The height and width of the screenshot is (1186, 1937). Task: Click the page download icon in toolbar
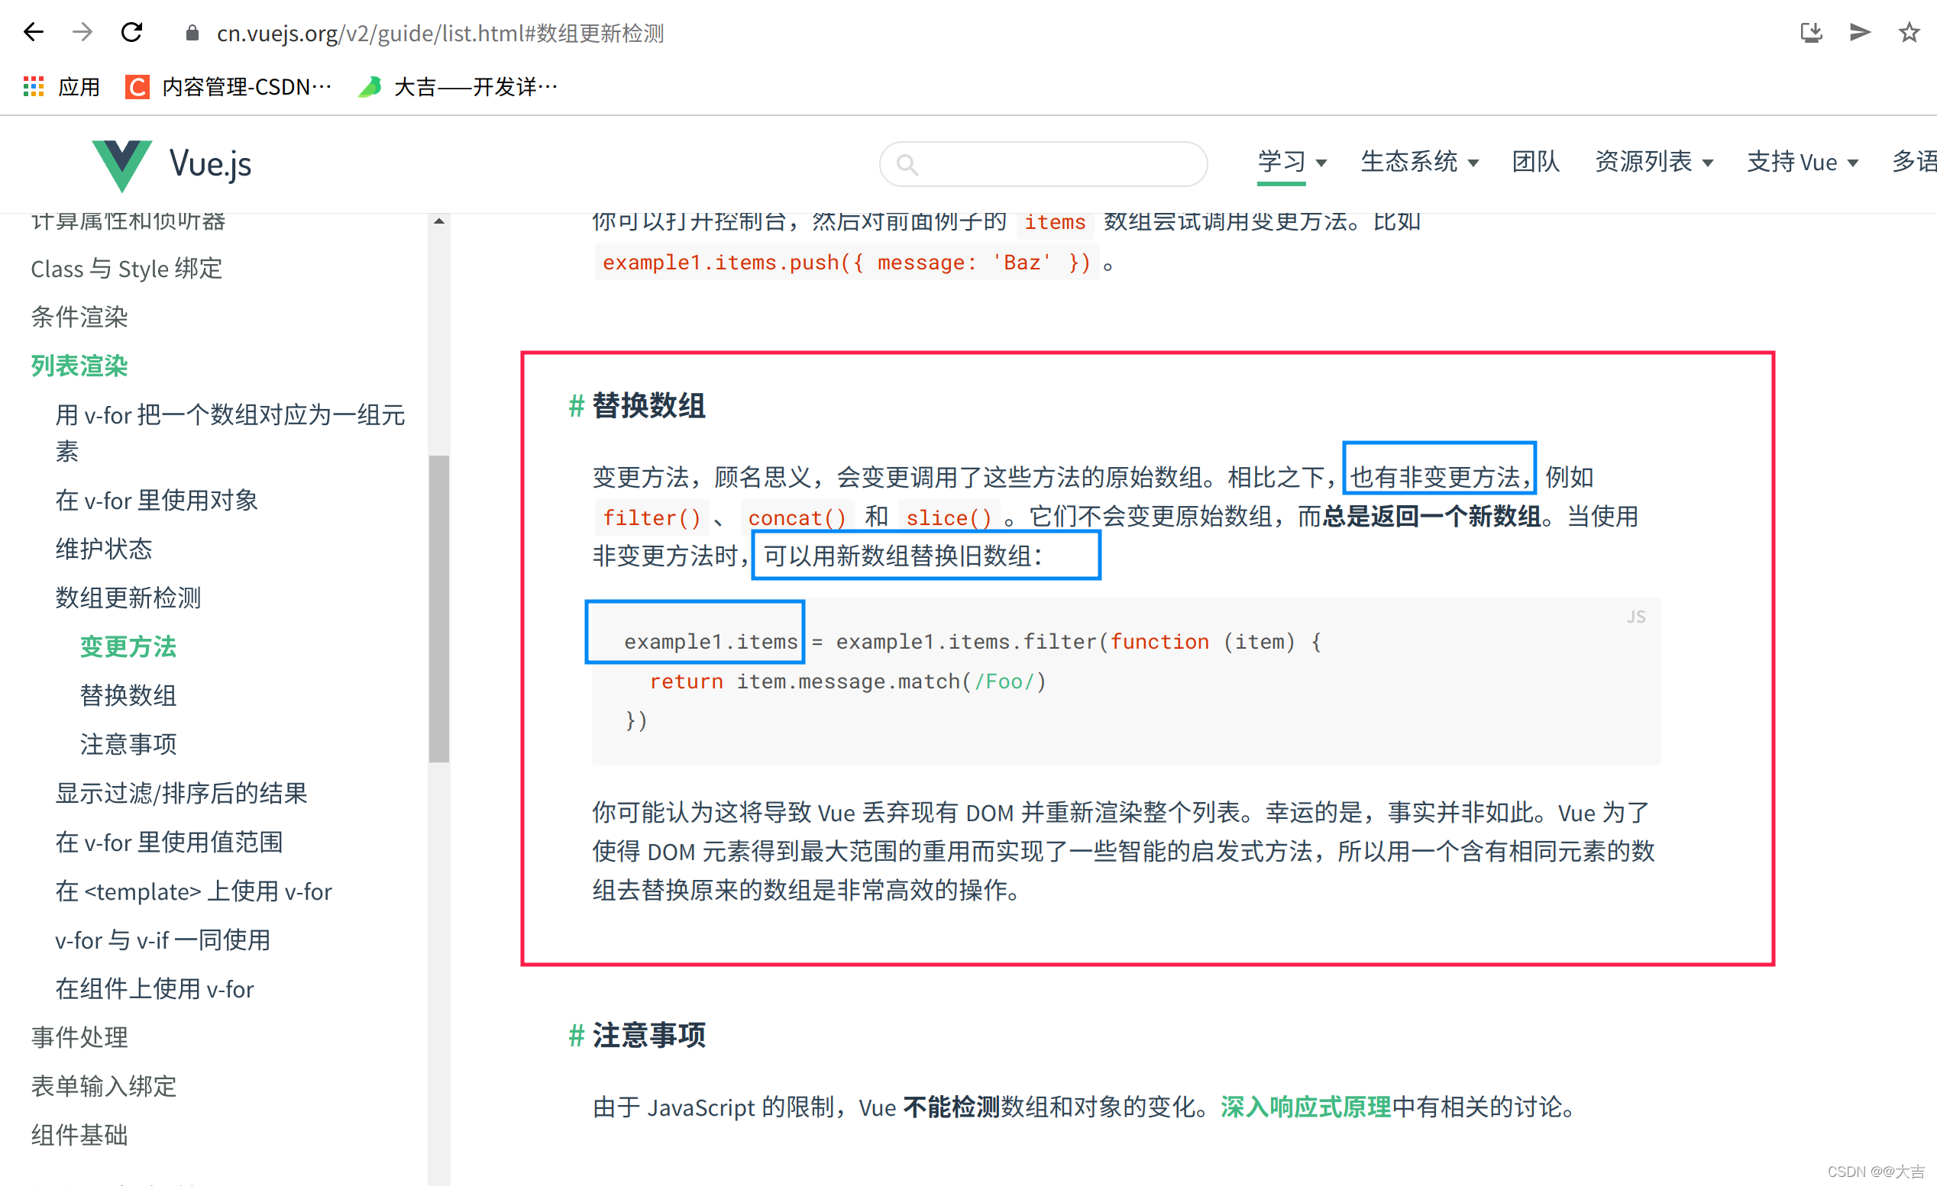pyautogui.click(x=1810, y=32)
